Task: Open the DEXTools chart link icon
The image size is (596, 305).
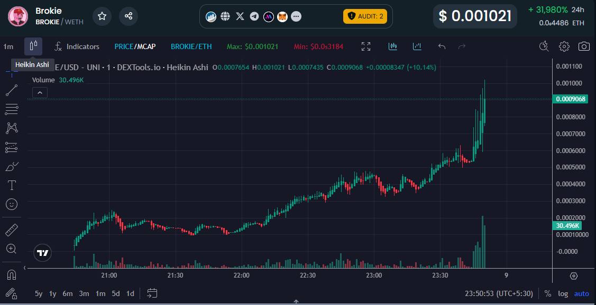Action: (211, 16)
